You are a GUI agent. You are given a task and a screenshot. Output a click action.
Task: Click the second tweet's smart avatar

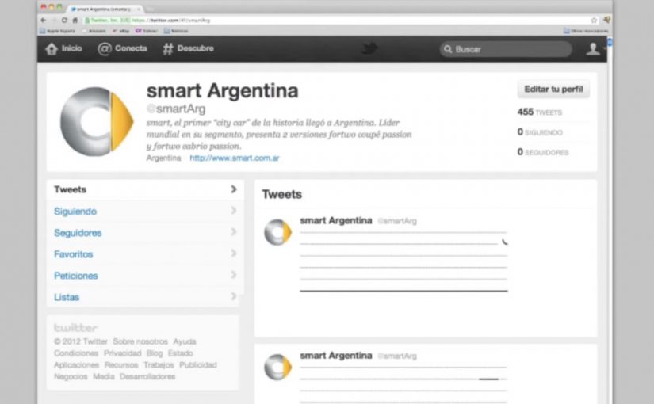click(x=277, y=367)
